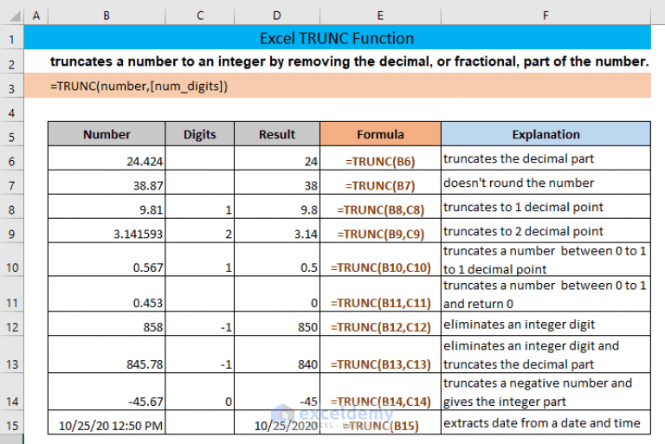Select the cell containing 9.81
This screenshot has height=444, width=665.
(107, 207)
